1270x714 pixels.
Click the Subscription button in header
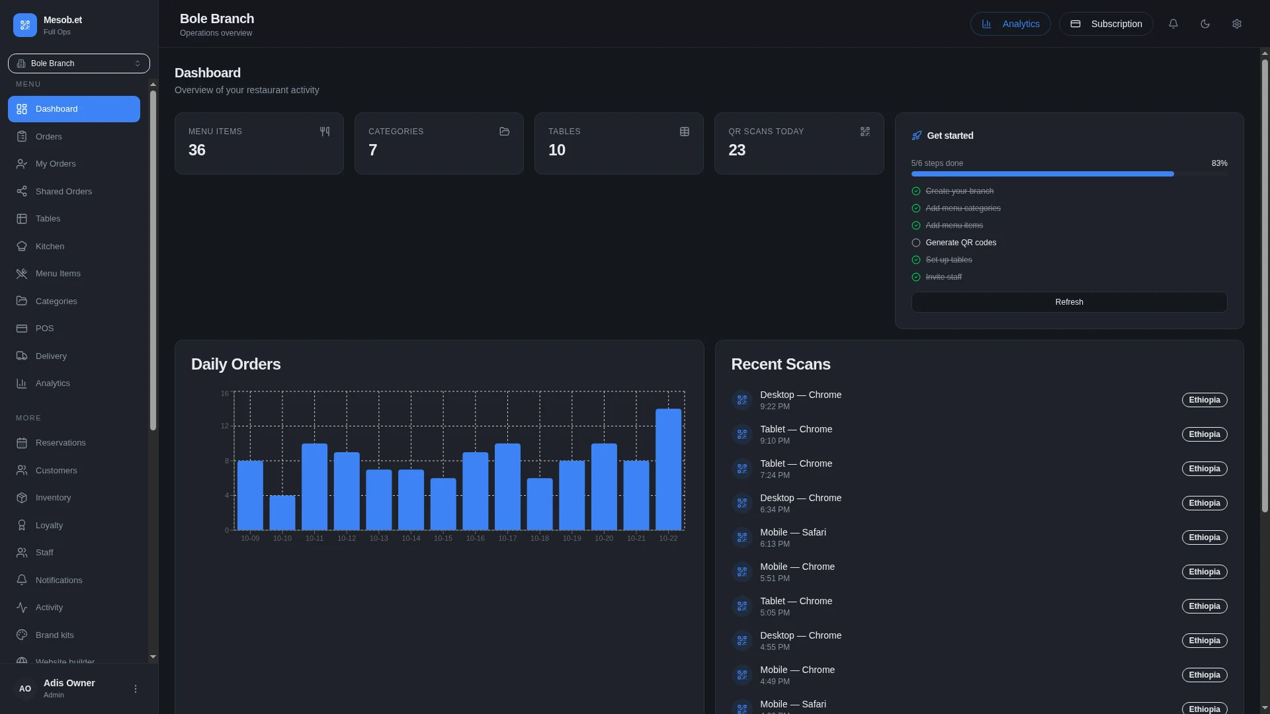1106,24
